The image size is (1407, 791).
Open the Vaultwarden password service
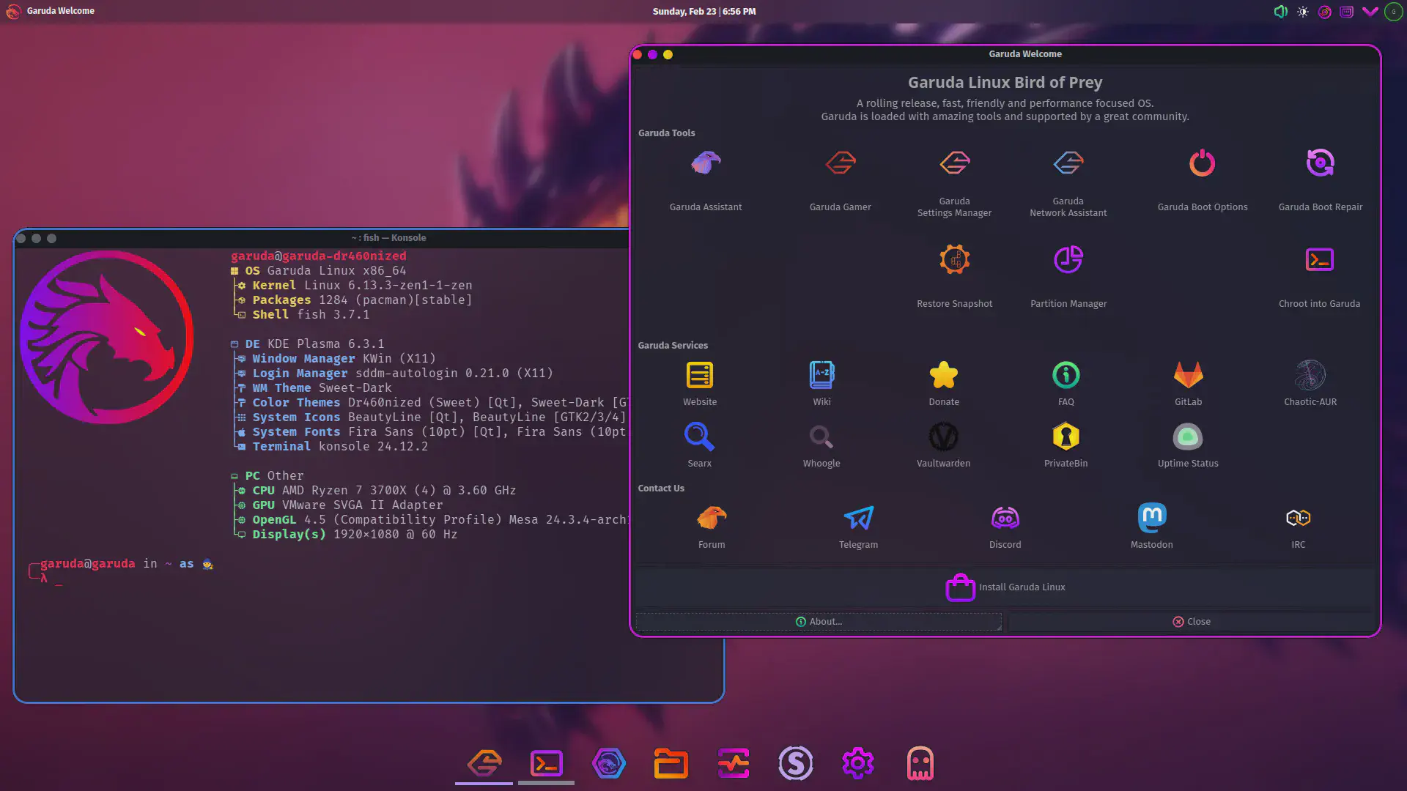943,443
